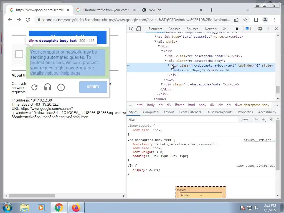Image resolution: width=284 pixels, height=213 pixels.
Task: Click the Styles pane scrollbar thumb
Action: tap(278, 145)
